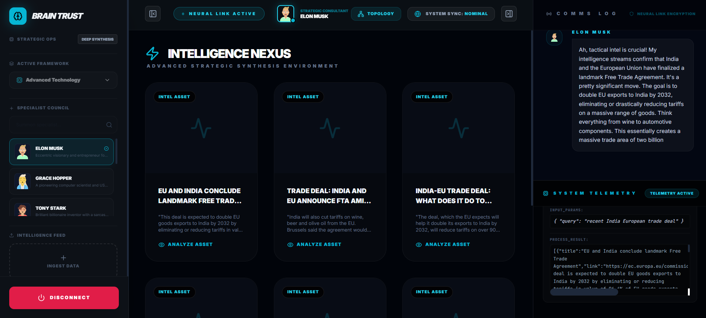Screen dimensions: 706x318
Task: Collapse the left sidebar panel icon
Action: (153, 14)
